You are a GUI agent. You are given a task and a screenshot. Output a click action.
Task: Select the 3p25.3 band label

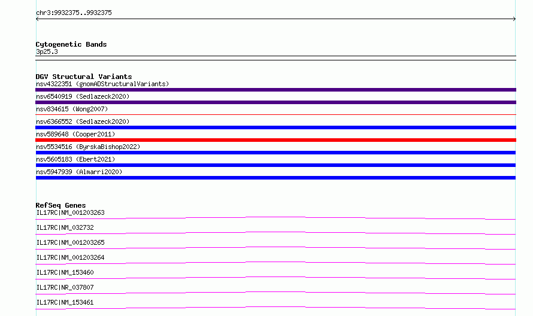(47, 51)
